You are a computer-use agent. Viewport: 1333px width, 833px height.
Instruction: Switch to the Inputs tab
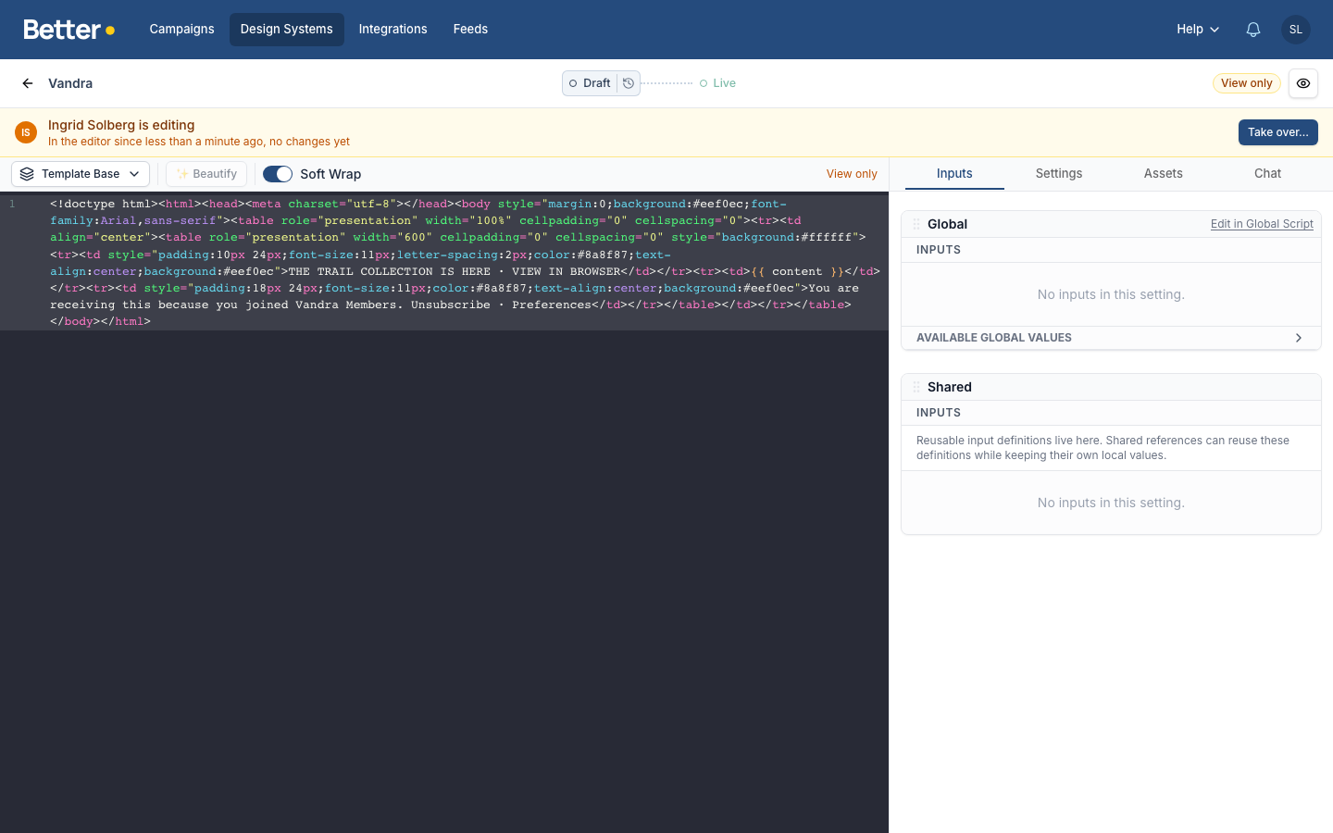(x=954, y=174)
